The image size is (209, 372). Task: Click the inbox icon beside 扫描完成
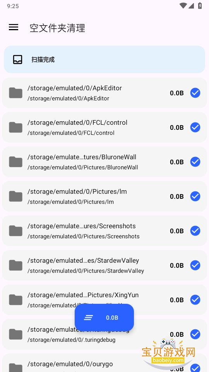(17, 60)
